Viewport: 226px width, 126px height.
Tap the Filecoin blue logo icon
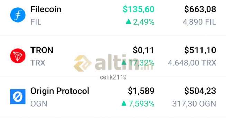(18, 15)
